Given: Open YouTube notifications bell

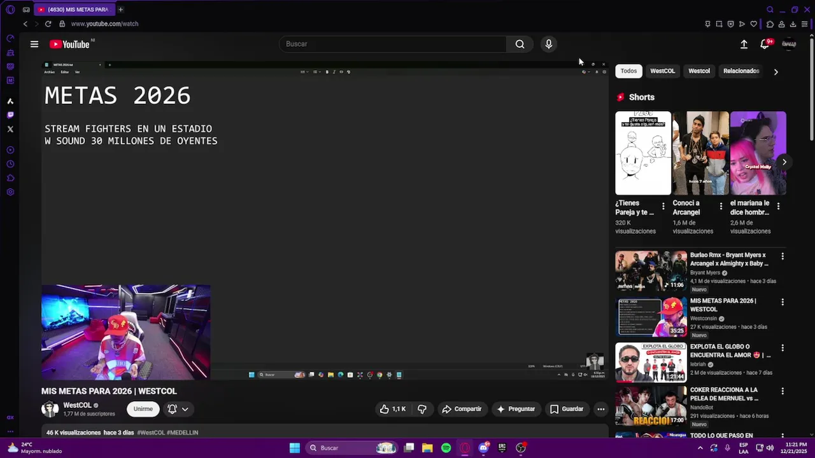Looking at the screenshot, I should [765, 44].
